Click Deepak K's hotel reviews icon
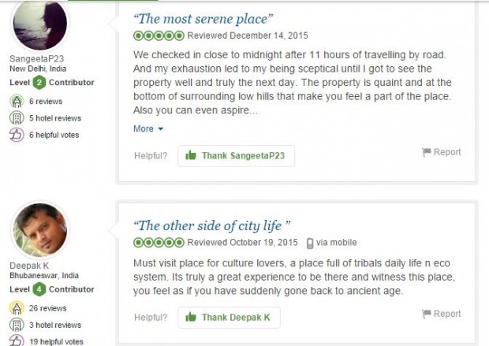The height and width of the screenshot is (346, 489). click(17, 325)
